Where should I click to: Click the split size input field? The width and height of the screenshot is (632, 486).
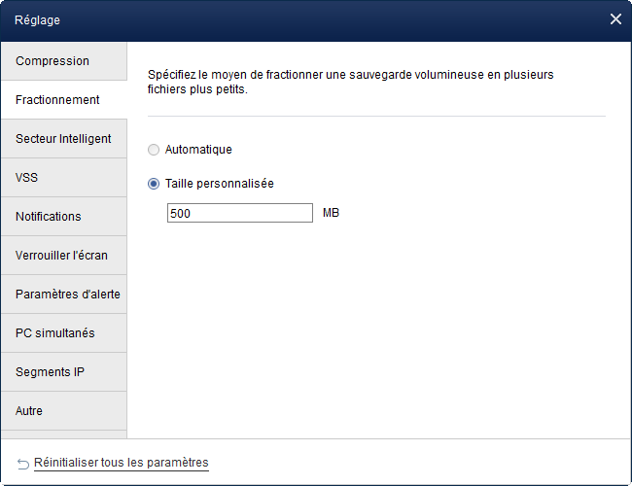(239, 213)
